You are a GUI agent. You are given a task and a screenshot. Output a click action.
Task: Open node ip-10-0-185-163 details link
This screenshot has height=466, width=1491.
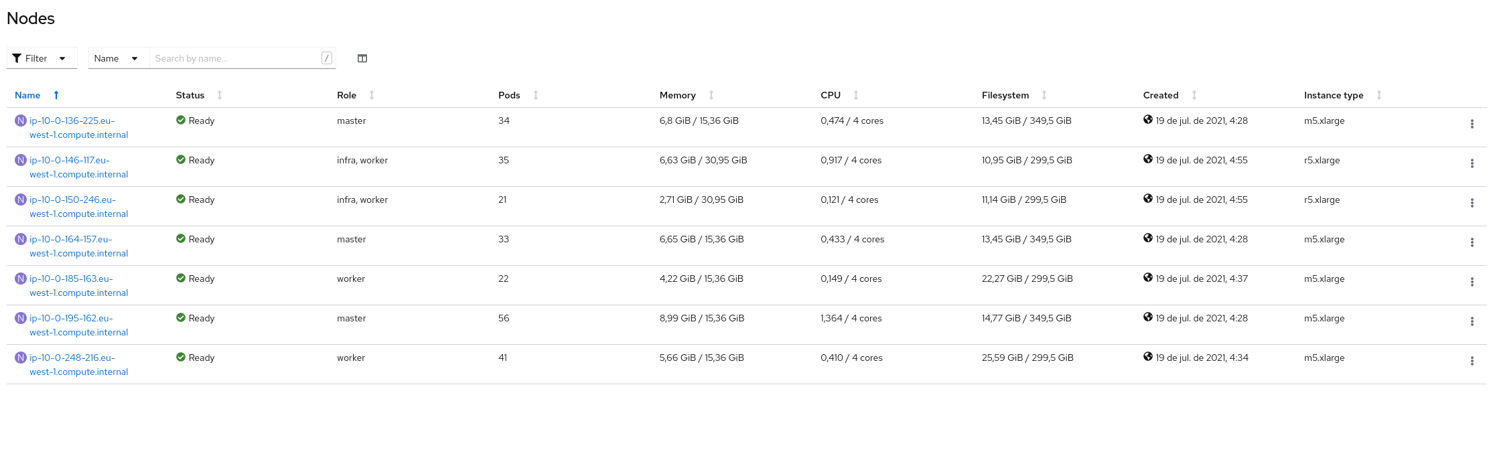71,279
